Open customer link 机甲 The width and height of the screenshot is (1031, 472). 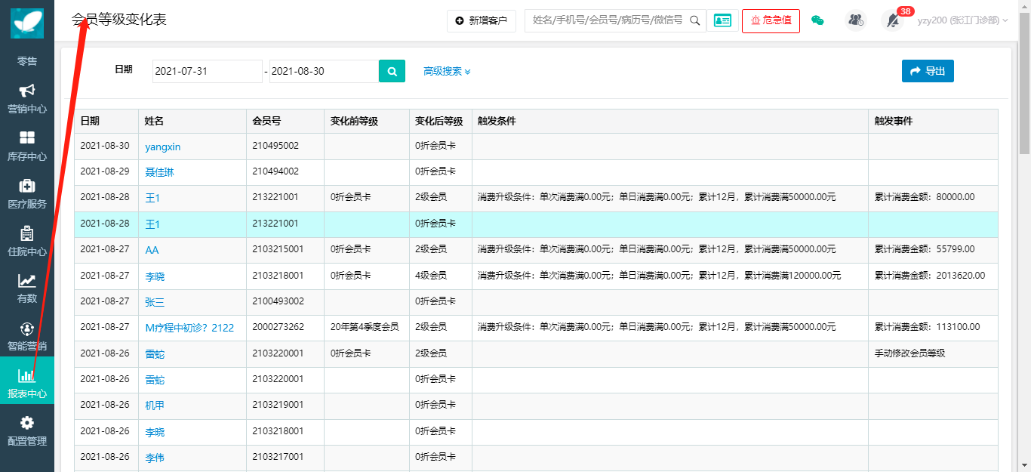pyautogui.click(x=155, y=406)
